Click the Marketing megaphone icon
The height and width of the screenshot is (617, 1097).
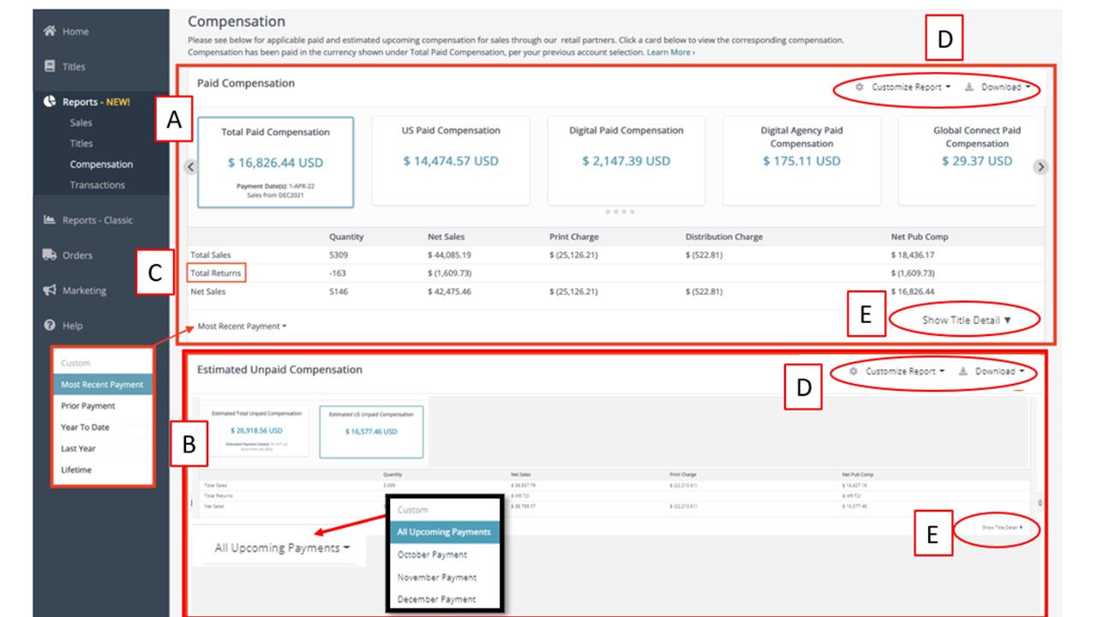pos(50,291)
